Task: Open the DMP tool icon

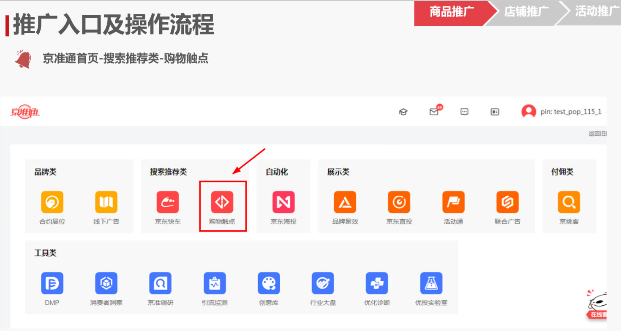Action: (x=52, y=283)
